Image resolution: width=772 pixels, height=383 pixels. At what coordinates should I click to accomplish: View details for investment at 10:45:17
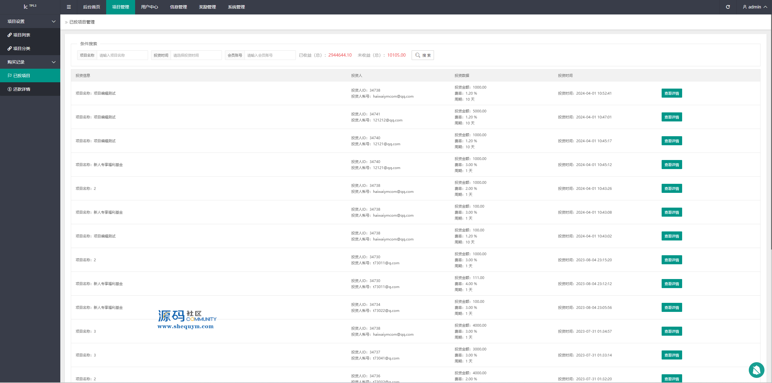pyautogui.click(x=672, y=141)
